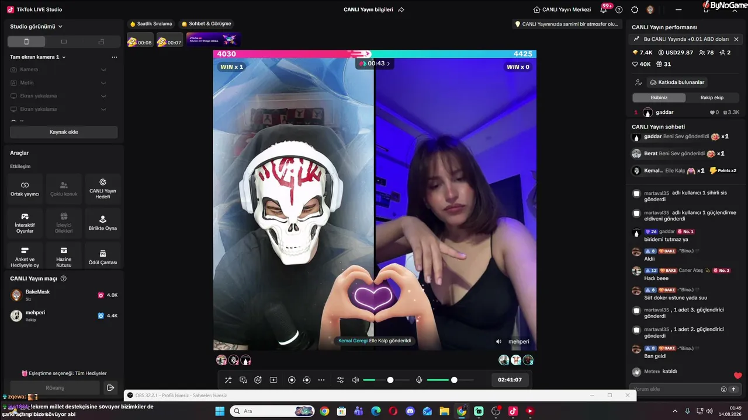Select the third dual layout mode
The width and height of the screenshot is (748, 420).
(x=101, y=41)
